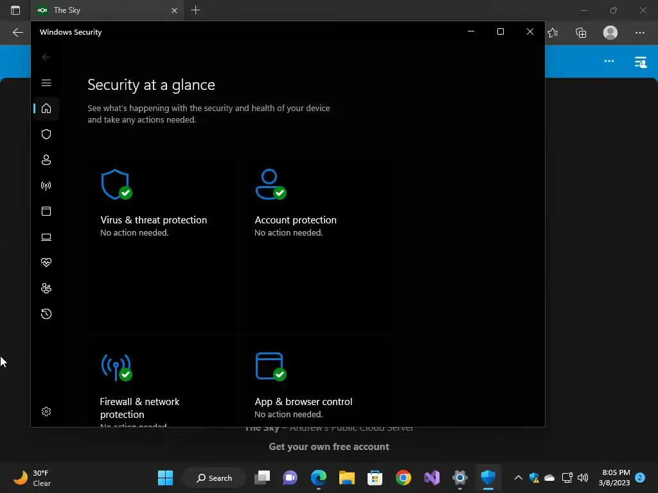Click "No action needed." under App & browser control

click(289, 414)
